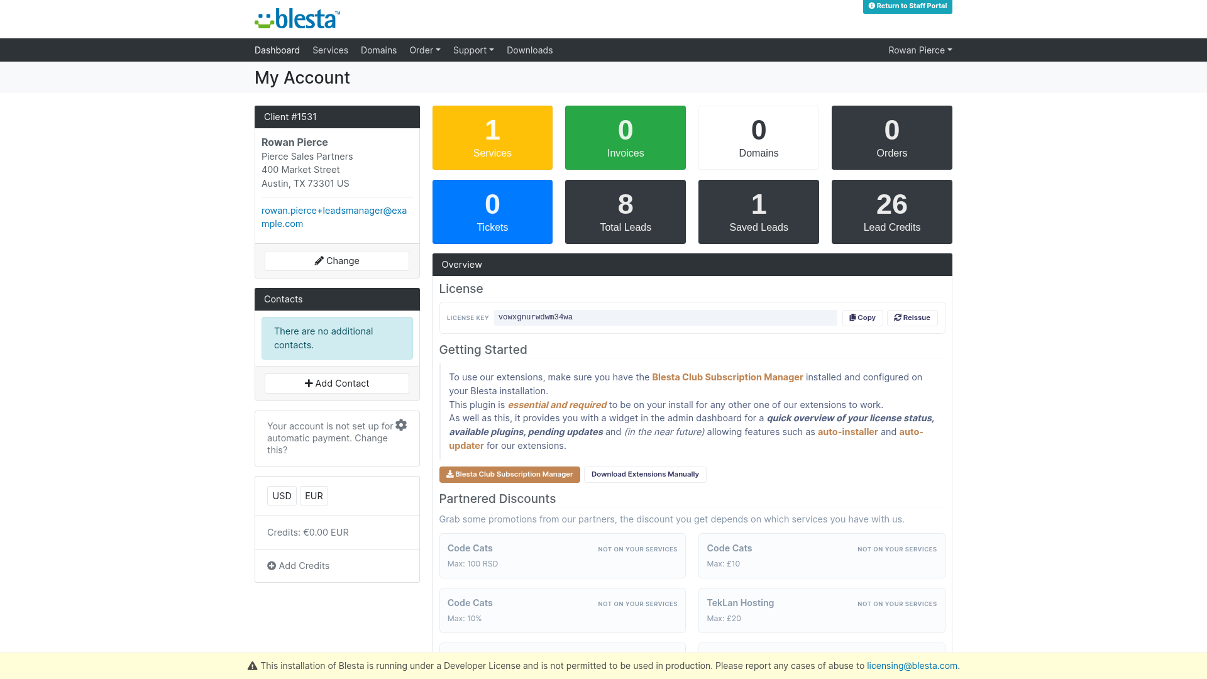Open the Order dropdown menu
The width and height of the screenshot is (1207, 679).
[425, 50]
